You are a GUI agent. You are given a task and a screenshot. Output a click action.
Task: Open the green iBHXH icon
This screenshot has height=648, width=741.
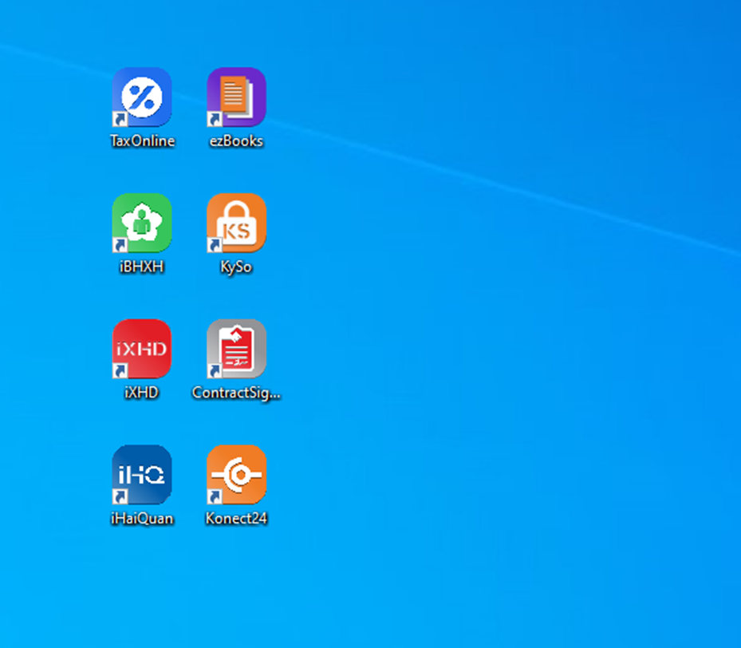pos(142,223)
